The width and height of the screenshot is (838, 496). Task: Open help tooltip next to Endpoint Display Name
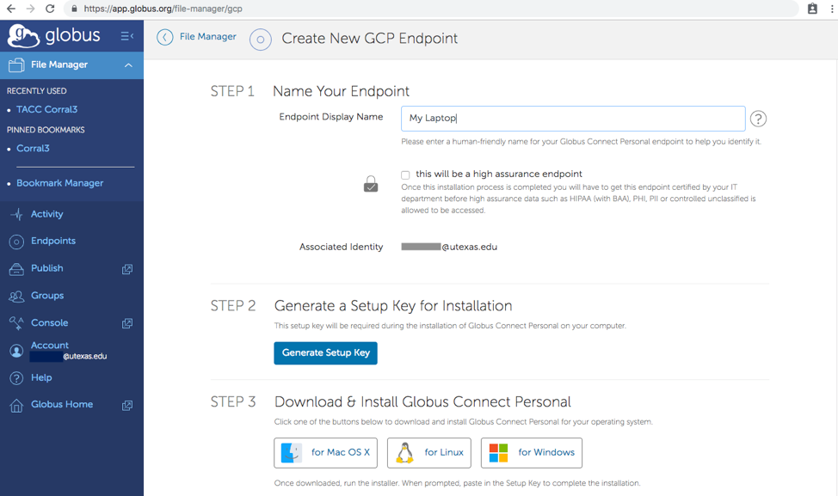[758, 119]
